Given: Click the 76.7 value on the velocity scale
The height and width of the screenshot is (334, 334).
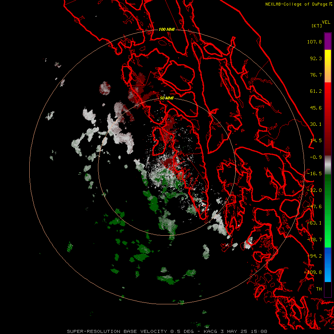Looking at the screenshot, I should pos(316,75).
